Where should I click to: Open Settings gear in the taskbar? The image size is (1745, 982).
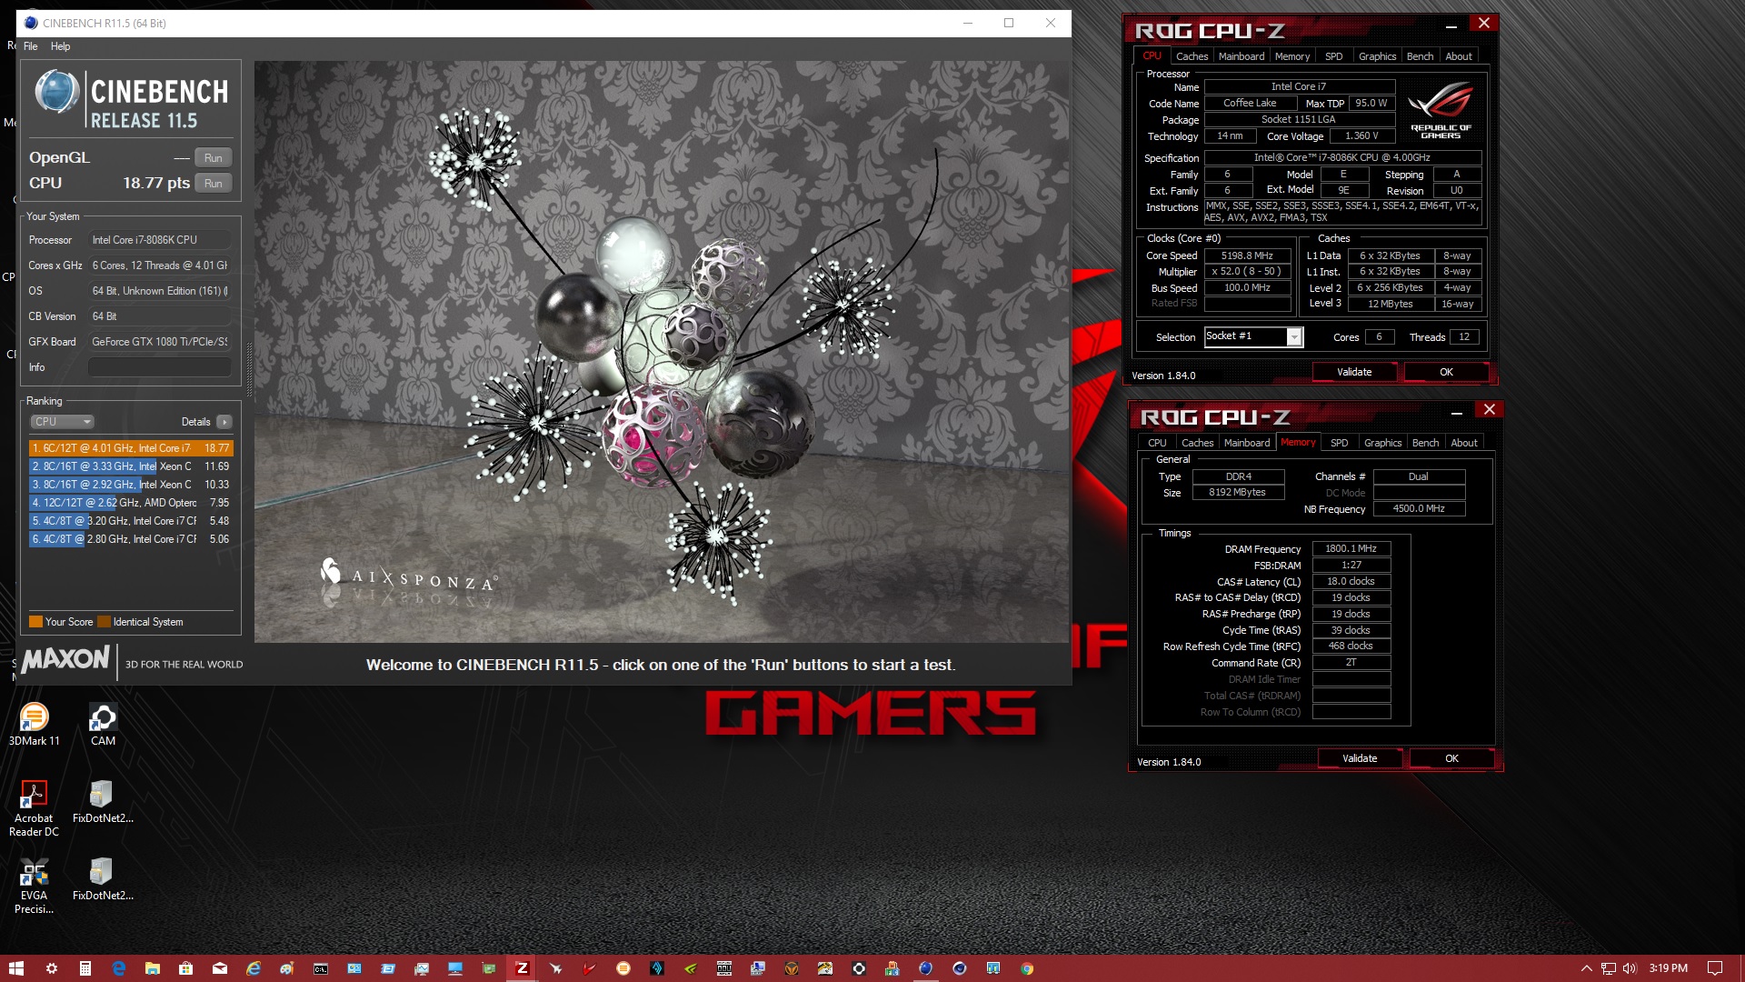[x=52, y=968]
